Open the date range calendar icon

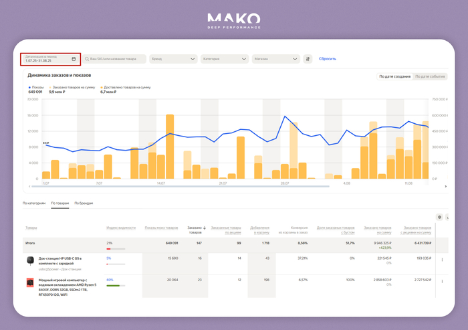tap(74, 59)
